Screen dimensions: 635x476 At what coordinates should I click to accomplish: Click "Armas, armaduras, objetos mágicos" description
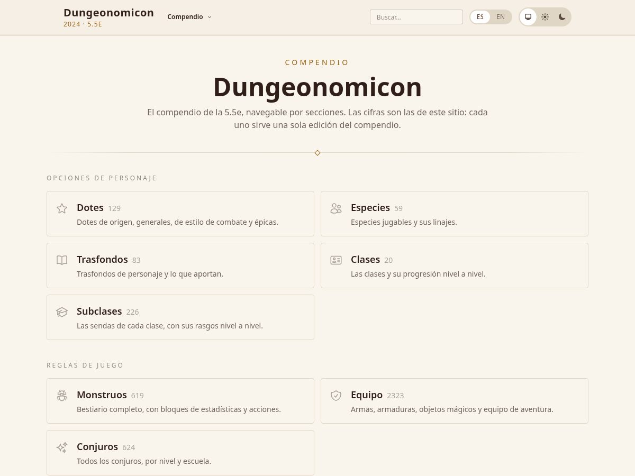click(x=452, y=409)
